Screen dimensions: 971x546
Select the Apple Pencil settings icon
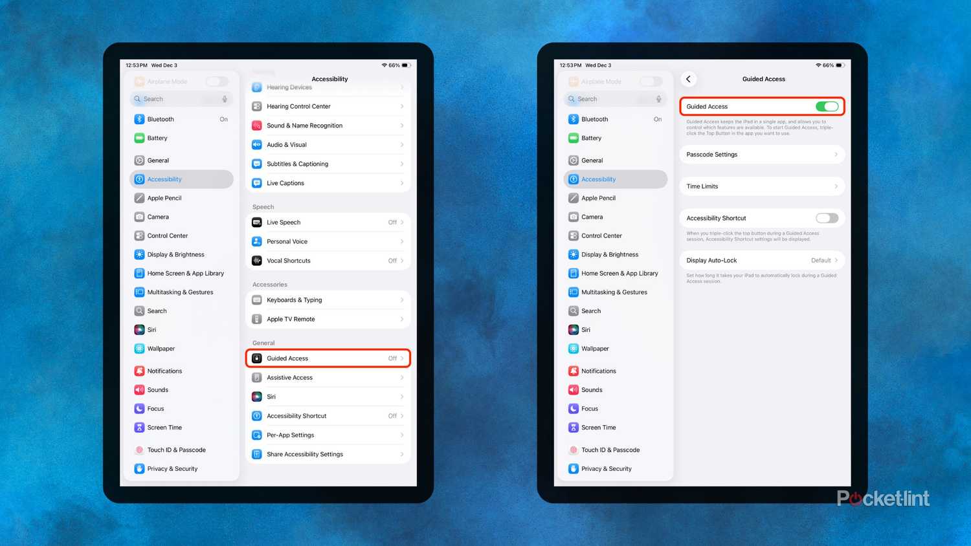pyautogui.click(x=139, y=198)
